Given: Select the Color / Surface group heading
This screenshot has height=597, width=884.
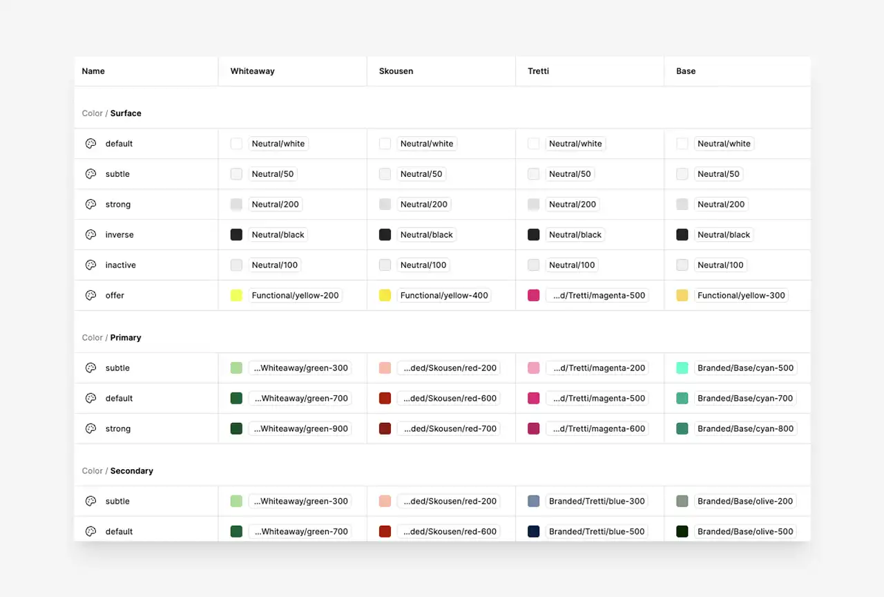Looking at the screenshot, I should pyautogui.click(x=111, y=113).
